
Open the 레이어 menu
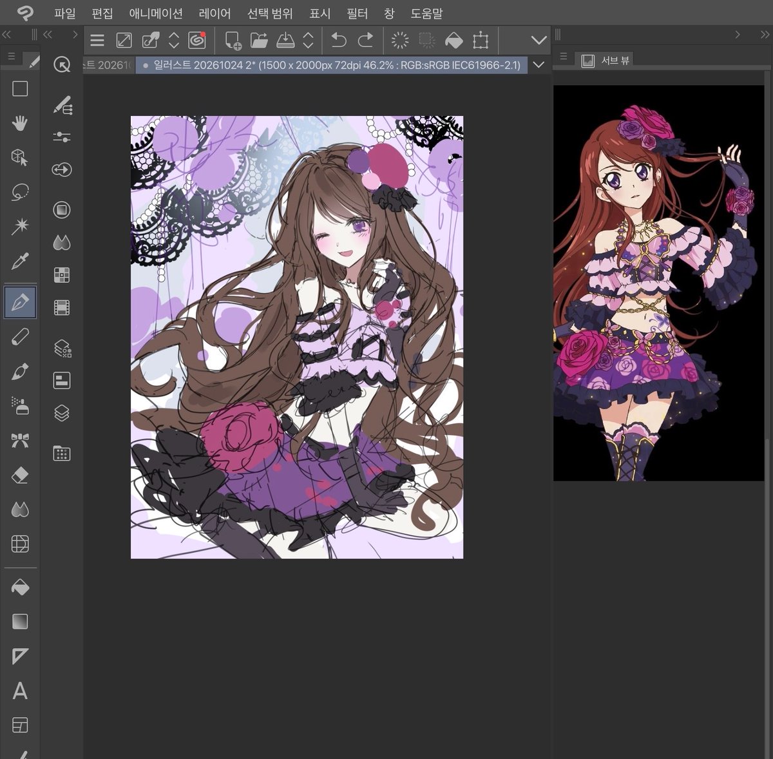pos(215,13)
